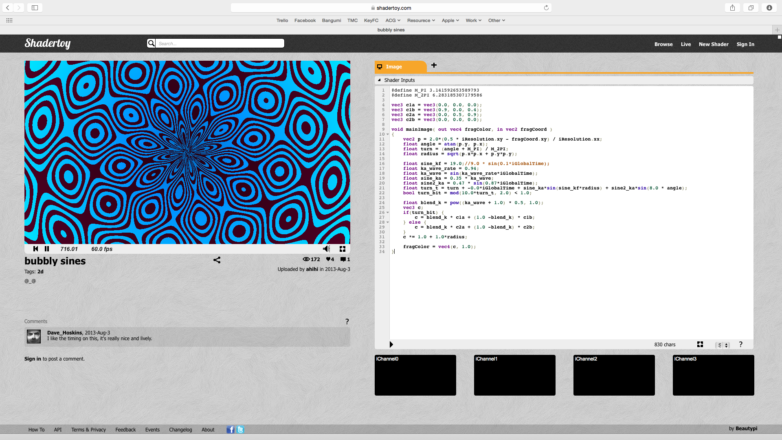Add a new tab with the plus icon
This screenshot has height=440, width=782.
coord(434,65)
